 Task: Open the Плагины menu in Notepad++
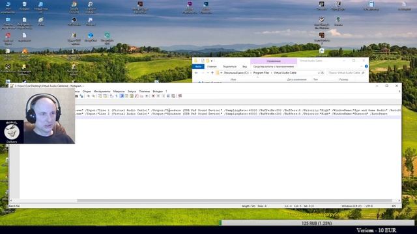145,91
